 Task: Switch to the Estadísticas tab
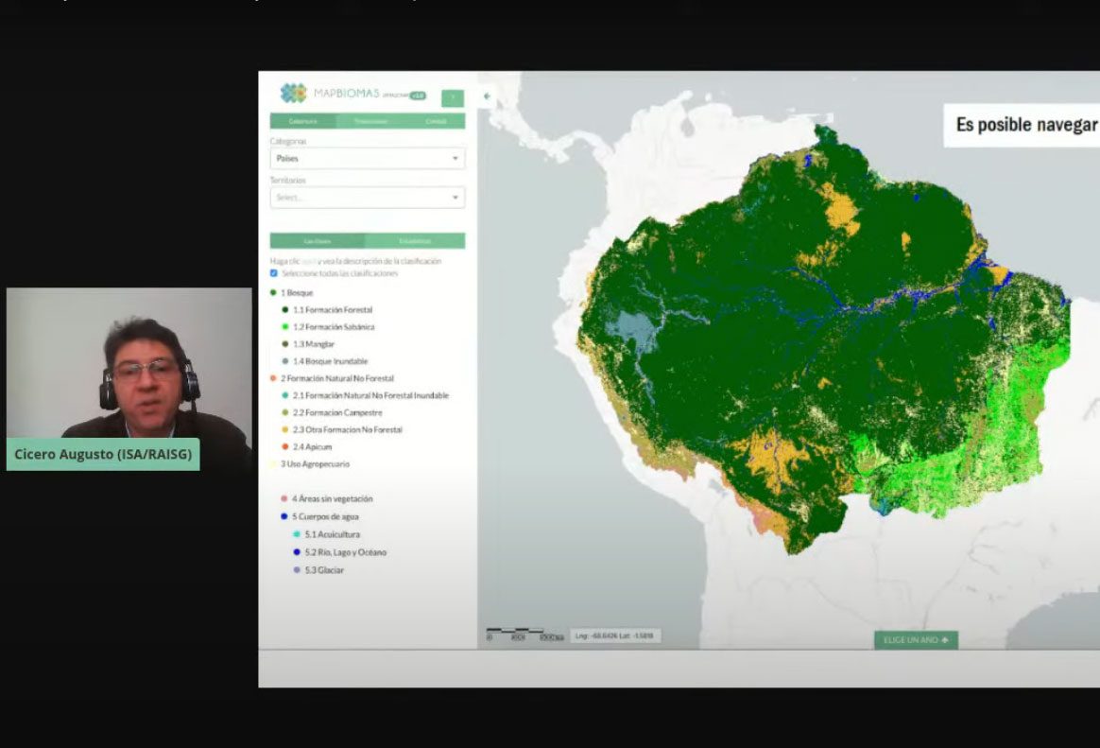pos(414,241)
